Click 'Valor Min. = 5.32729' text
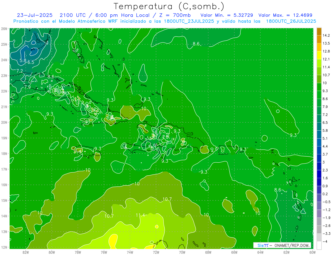The height and width of the screenshot is (256, 332). pos(227,15)
